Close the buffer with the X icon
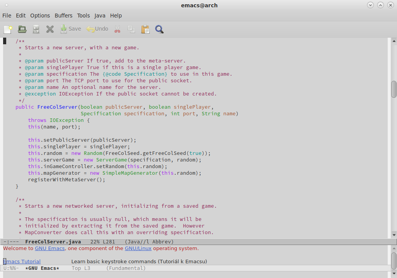This screenshot has height=278, width=397. 50,29
